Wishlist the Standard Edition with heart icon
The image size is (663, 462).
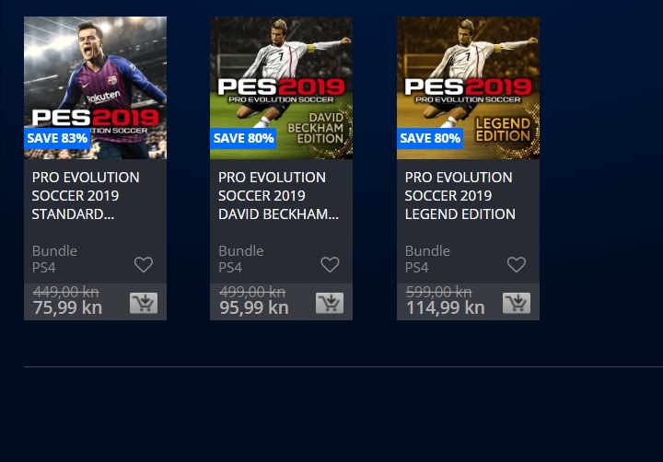click(144, 265)
